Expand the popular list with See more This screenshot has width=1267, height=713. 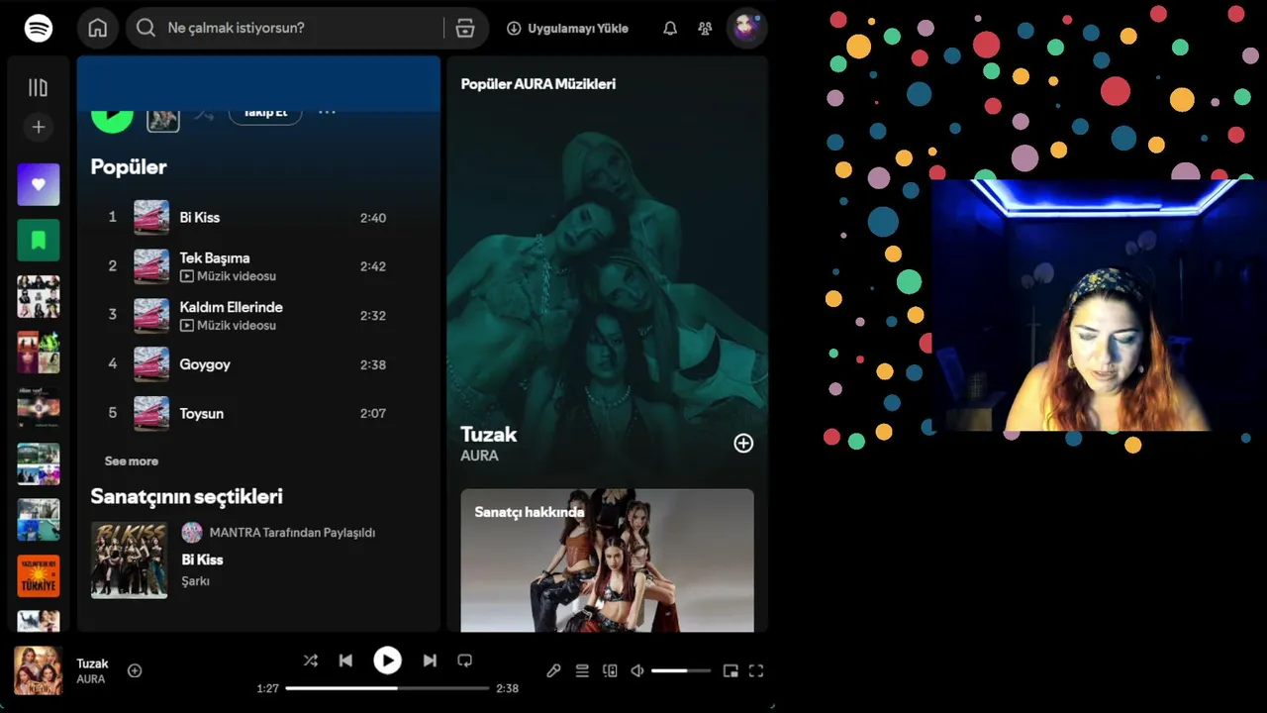click(132, 460)
